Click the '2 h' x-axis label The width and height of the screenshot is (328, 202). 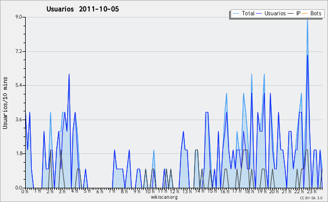point(50,191)
